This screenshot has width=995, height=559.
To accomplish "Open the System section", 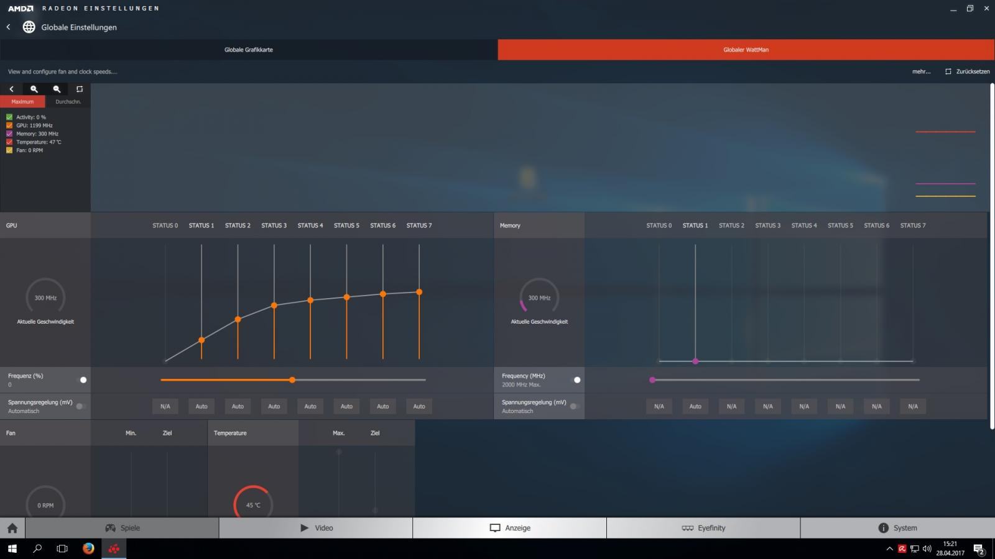I will [897, 528].
